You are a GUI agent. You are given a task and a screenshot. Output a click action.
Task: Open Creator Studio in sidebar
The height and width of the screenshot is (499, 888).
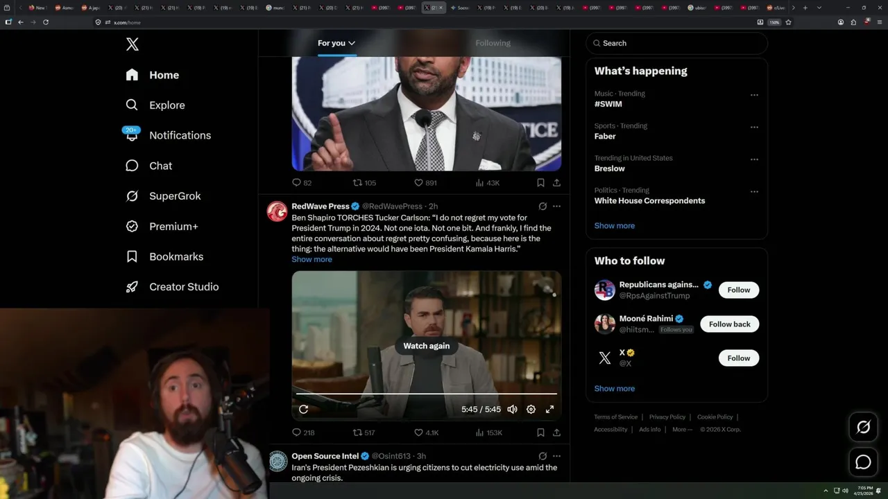pyautogui.click(x=172, y=287)
